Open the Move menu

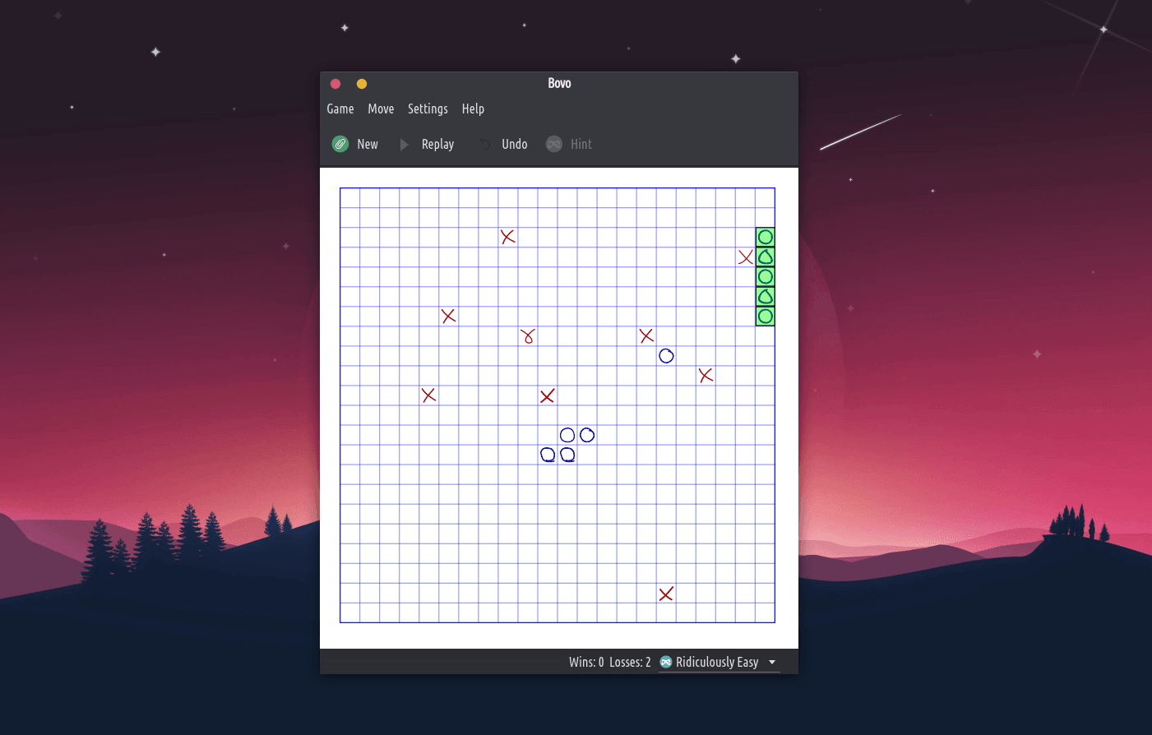click(381, 109)
